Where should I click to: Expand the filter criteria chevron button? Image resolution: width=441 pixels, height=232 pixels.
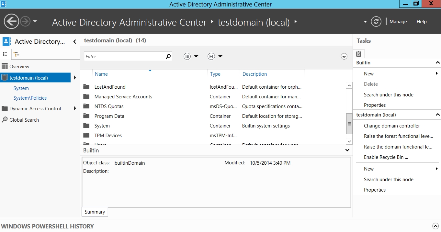(344, 57)
